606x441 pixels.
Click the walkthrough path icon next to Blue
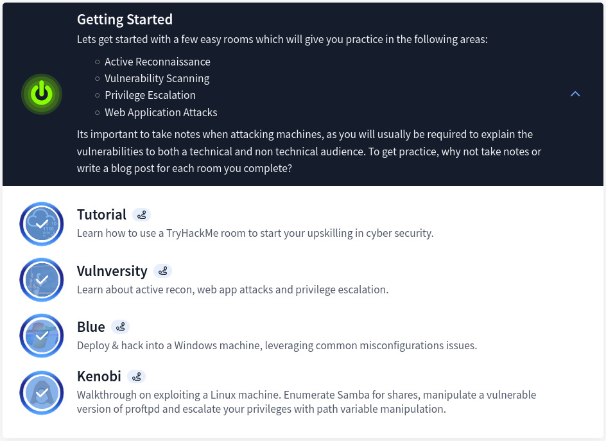coord(121,326)
